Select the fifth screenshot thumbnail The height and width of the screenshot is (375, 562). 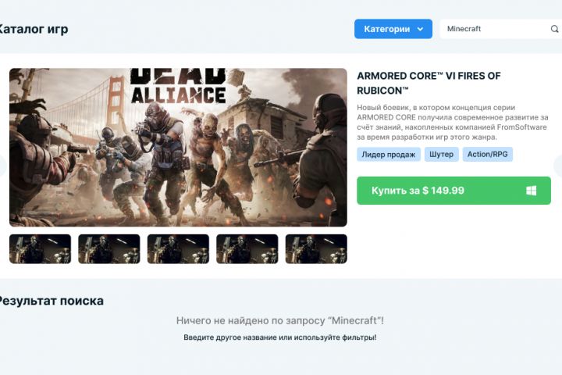coord(316,249)
